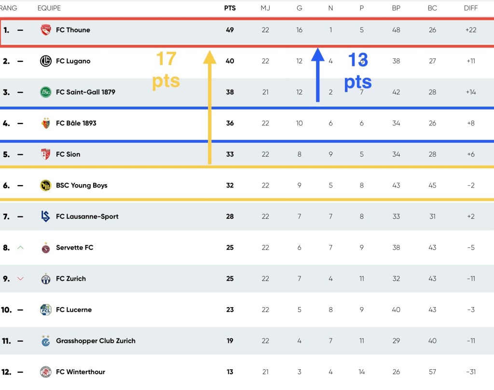Open the FC Sion club logo
Screen dimensions: 494x390
pyautogui.click(x=46, y=154)
